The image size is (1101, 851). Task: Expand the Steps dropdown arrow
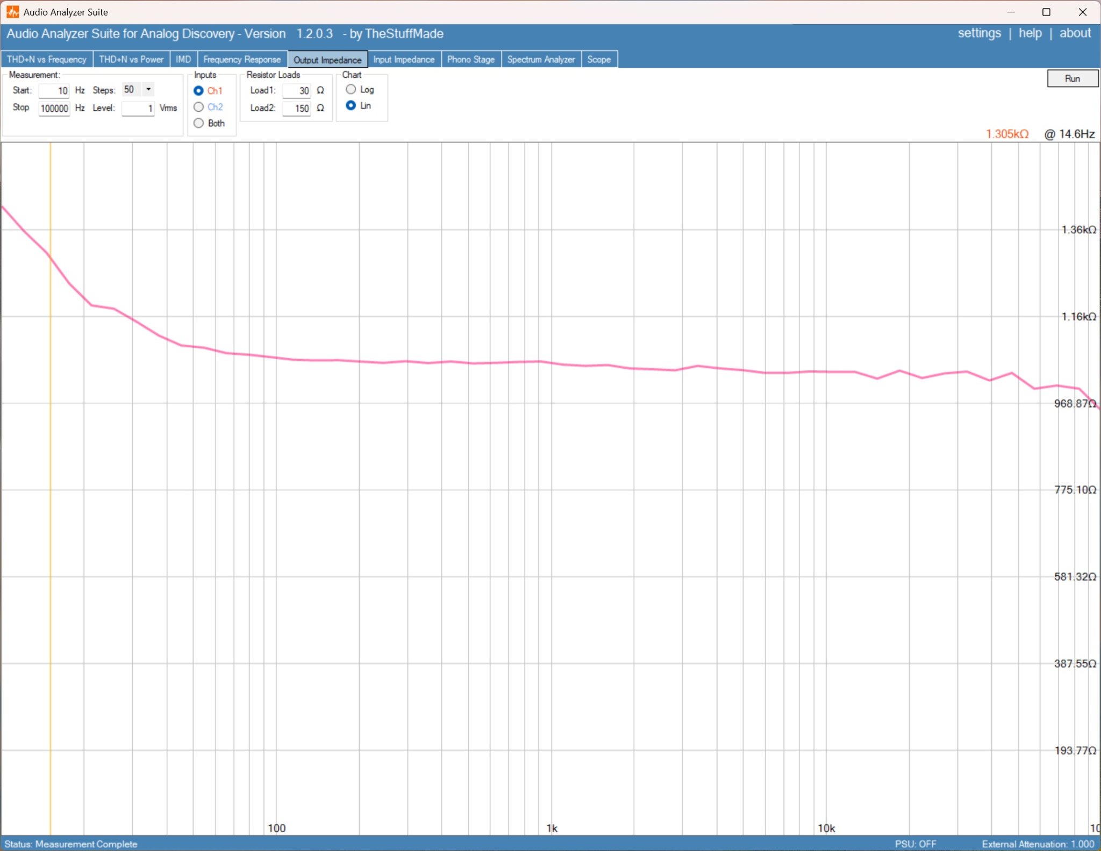148,89
